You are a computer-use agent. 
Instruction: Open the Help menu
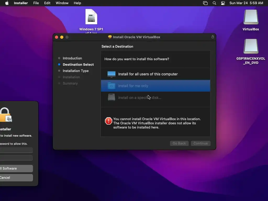click(77, 3)
